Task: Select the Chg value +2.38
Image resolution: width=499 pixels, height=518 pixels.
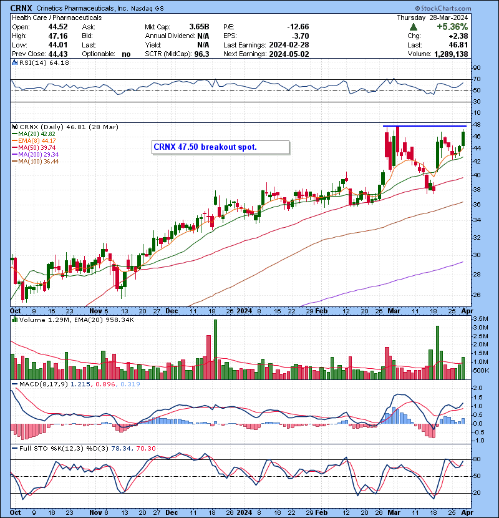Action: coord(458,36)
